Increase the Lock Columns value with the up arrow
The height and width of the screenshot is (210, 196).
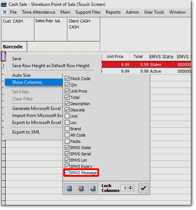[130, 186]
